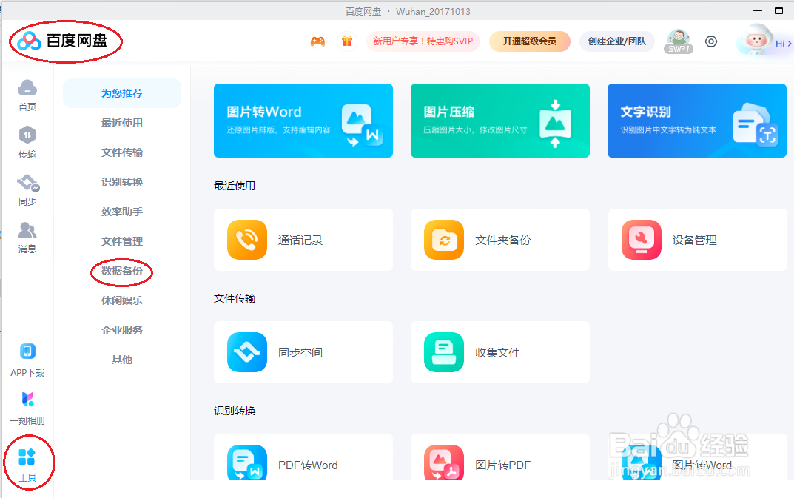Click the 图片转PDF label text
The height and width of the screenshot is (498, 794).
point(503,465)
